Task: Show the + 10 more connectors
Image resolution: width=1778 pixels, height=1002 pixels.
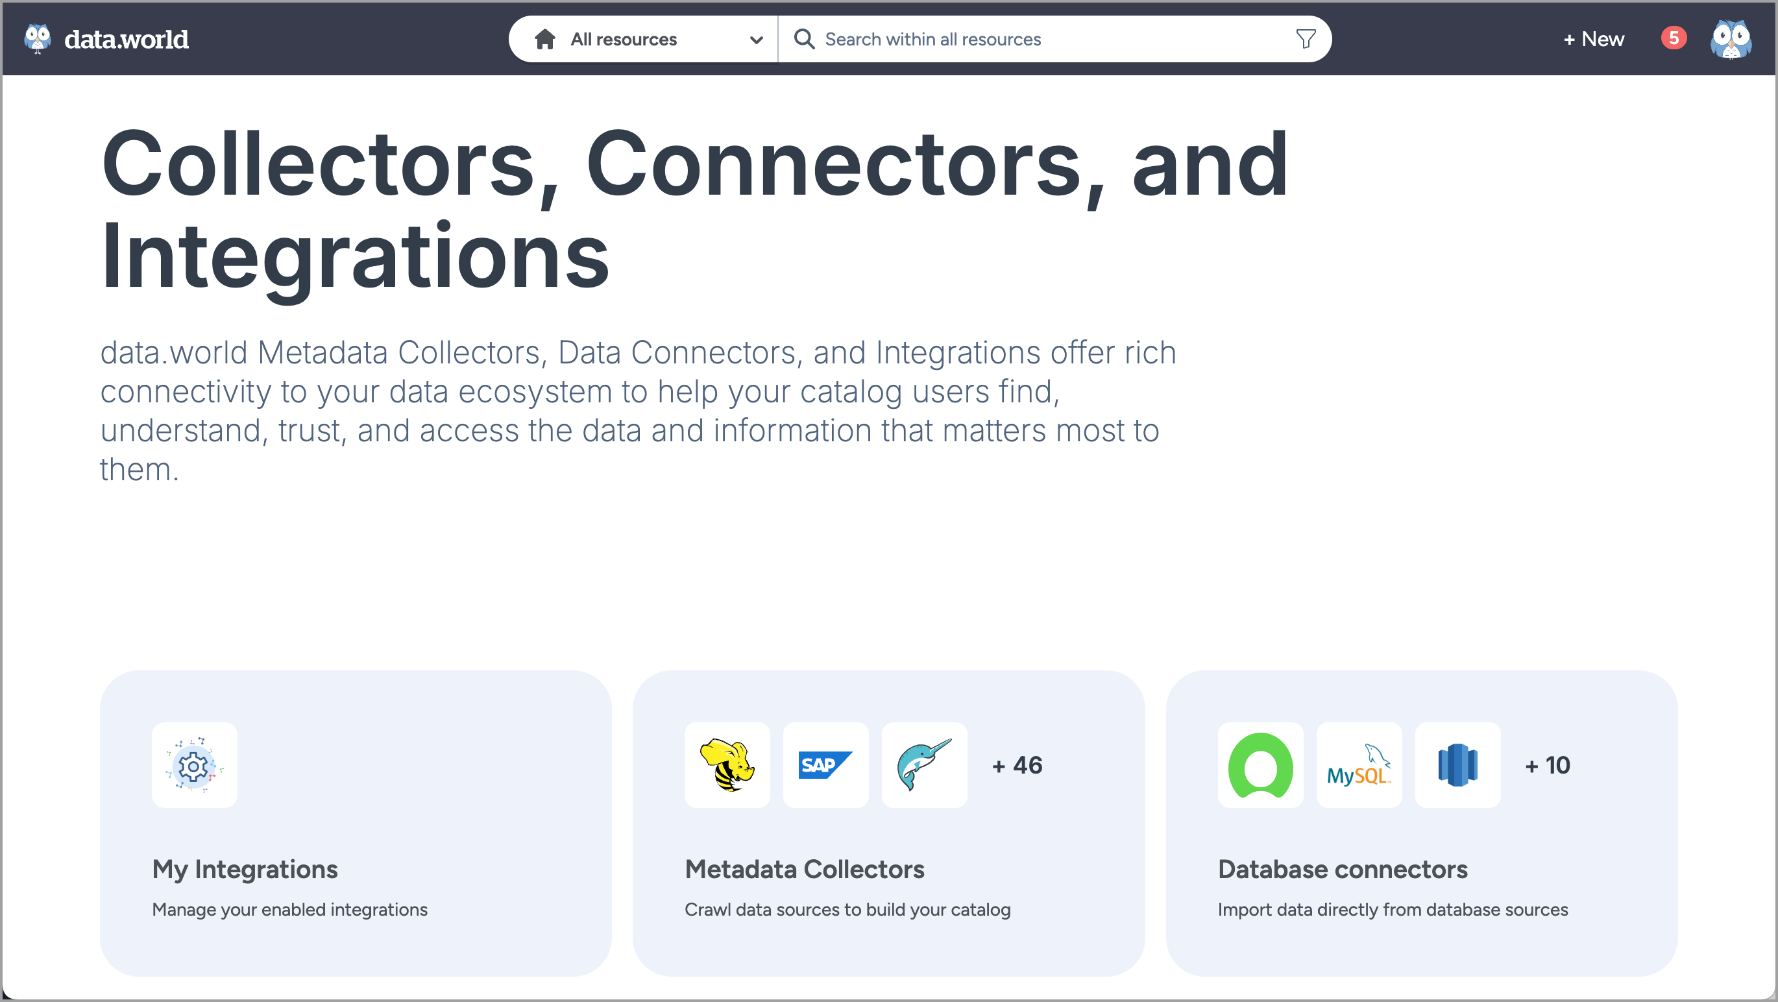Action: coord(1548,765)
